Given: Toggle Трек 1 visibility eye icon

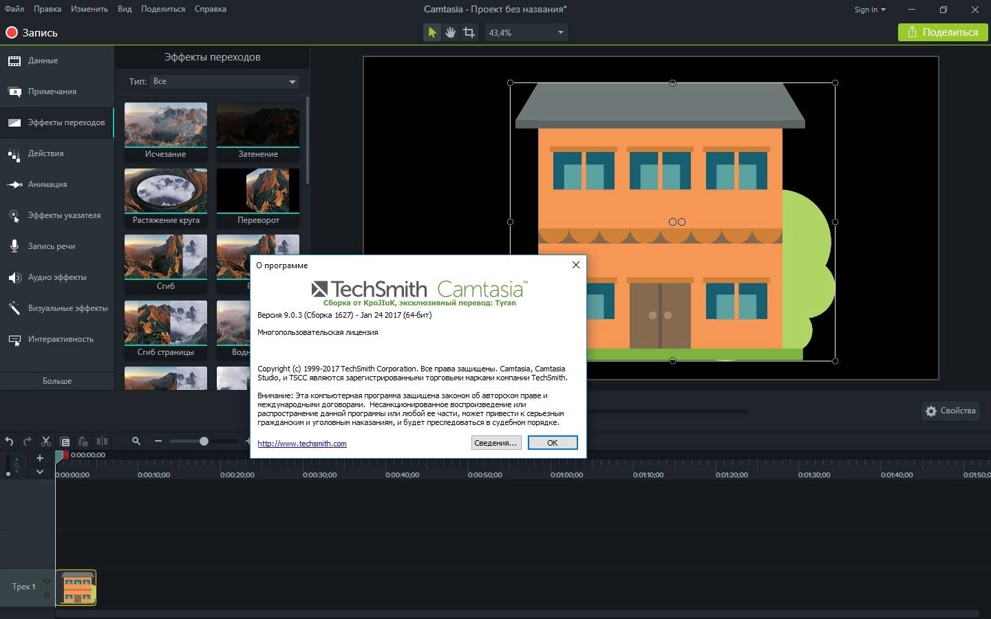Looking at the screenshot, I should (x=47, y=580).
